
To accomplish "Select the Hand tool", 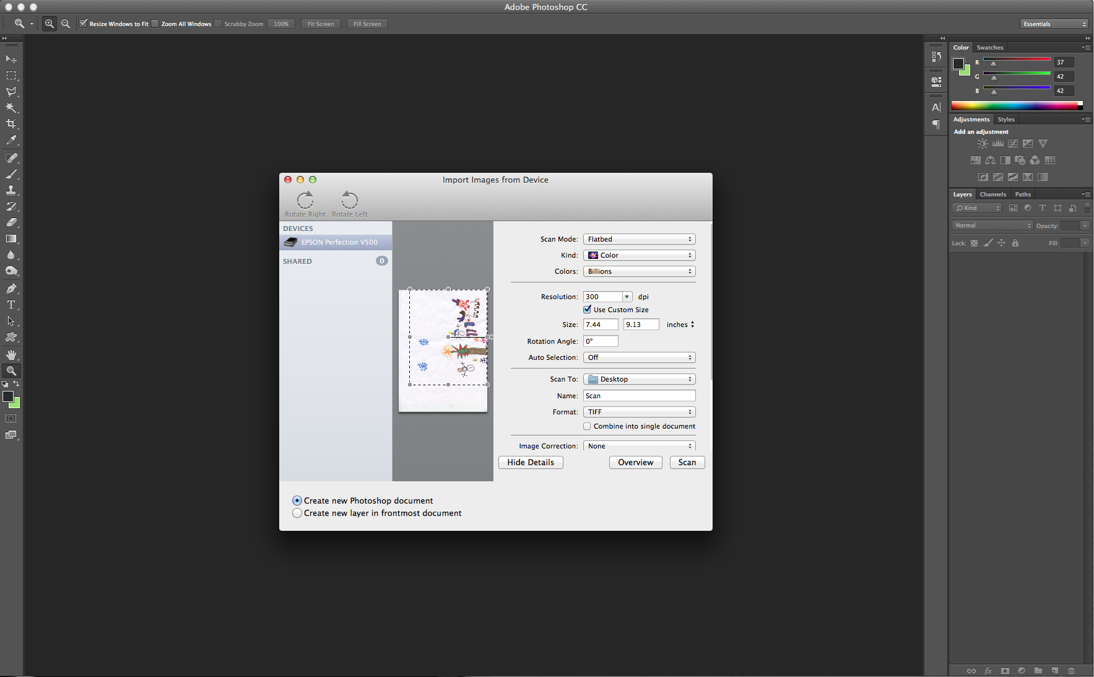I will [x=11, y=354].
